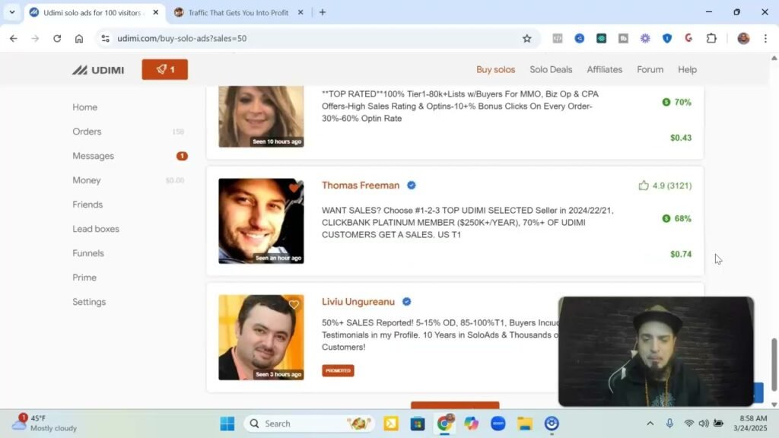Open the Chrome profile avatar
This screenshot has width=779, height=438.
pyautogui.click(x=743, y=38)
